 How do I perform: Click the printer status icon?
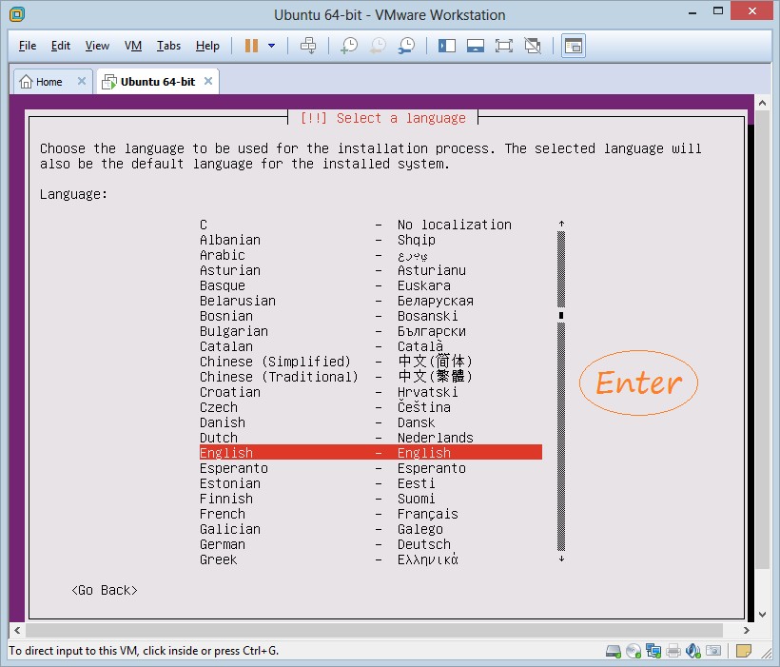click(673, 651)
